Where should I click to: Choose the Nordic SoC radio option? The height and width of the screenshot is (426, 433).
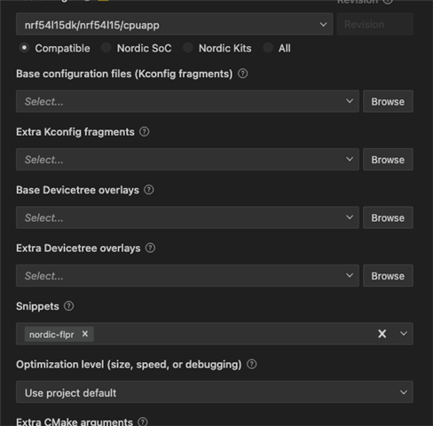106,48
